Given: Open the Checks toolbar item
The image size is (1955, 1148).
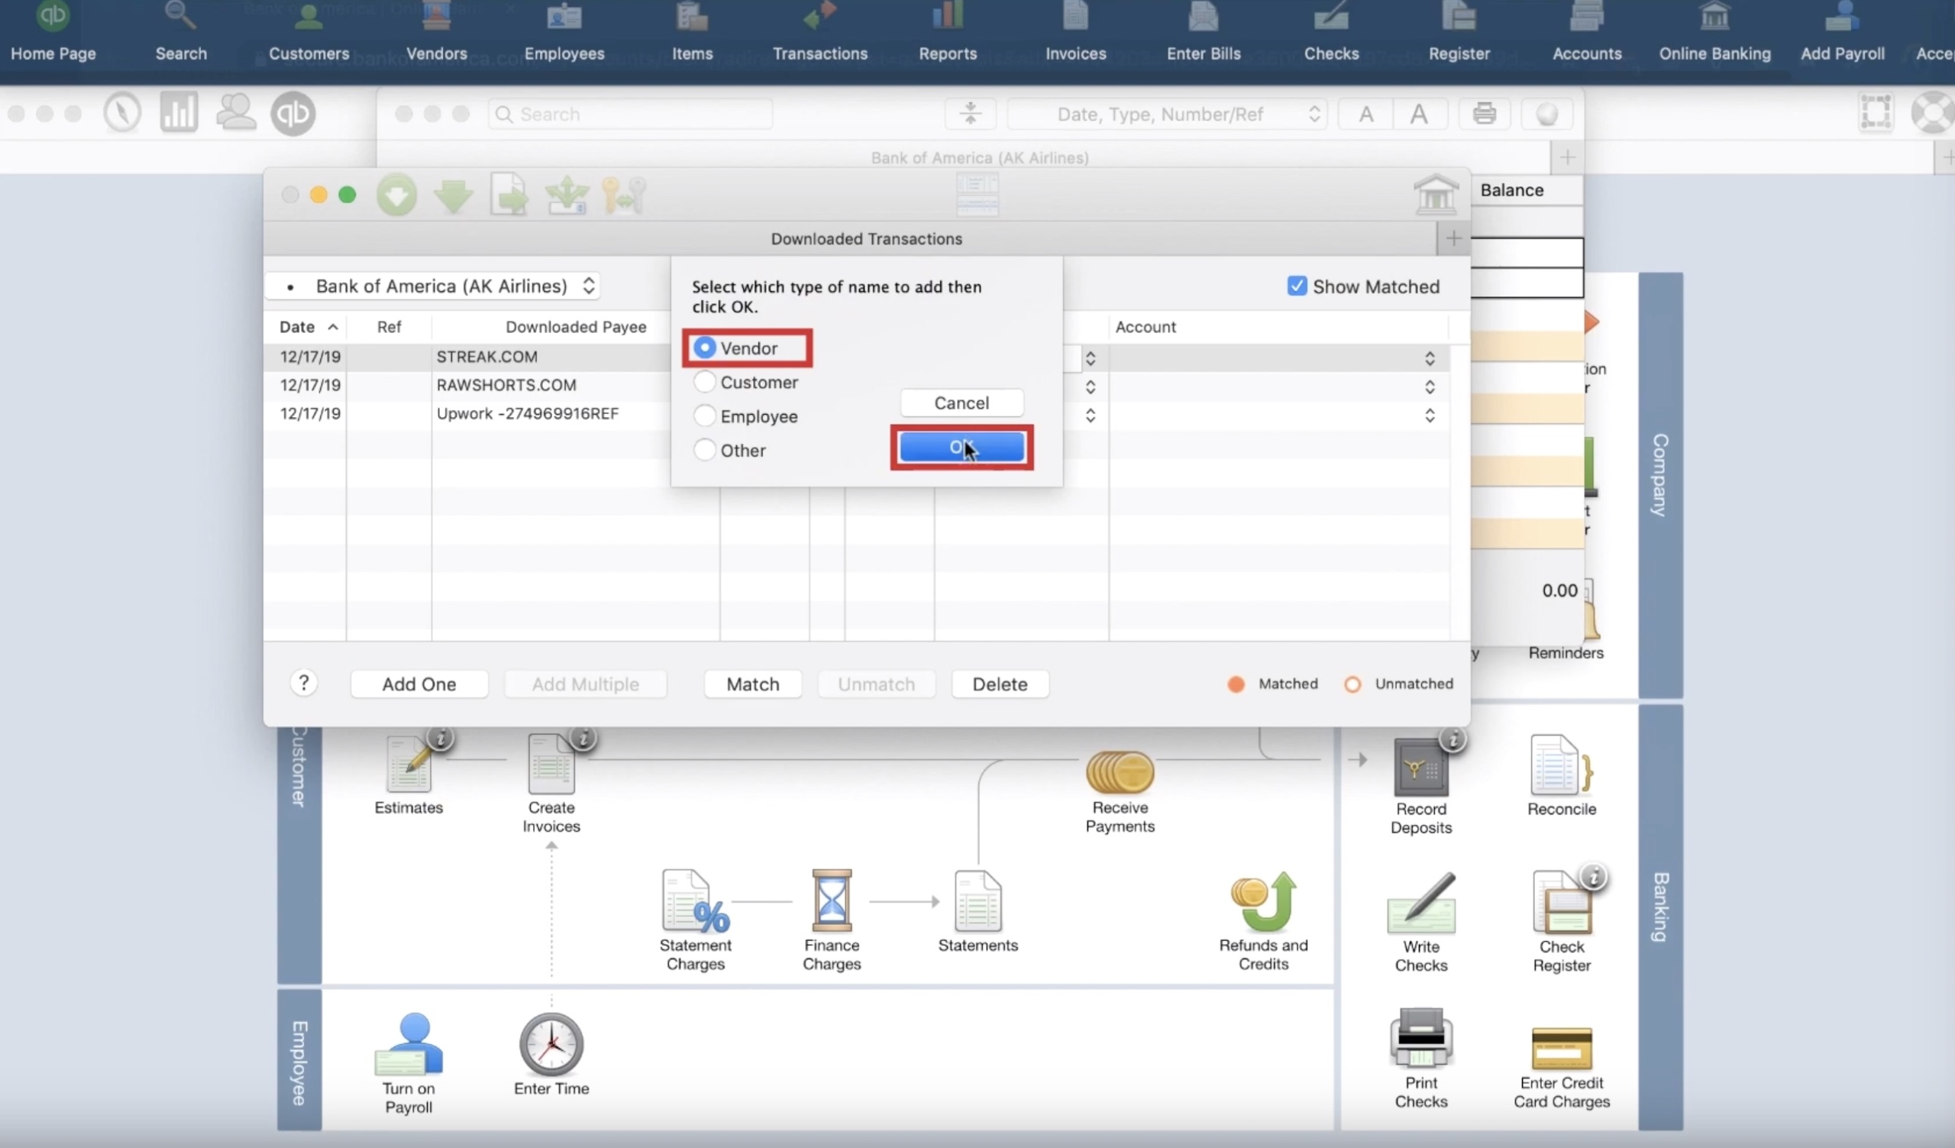Looking at the screenshot, I should click(1331, 33).
